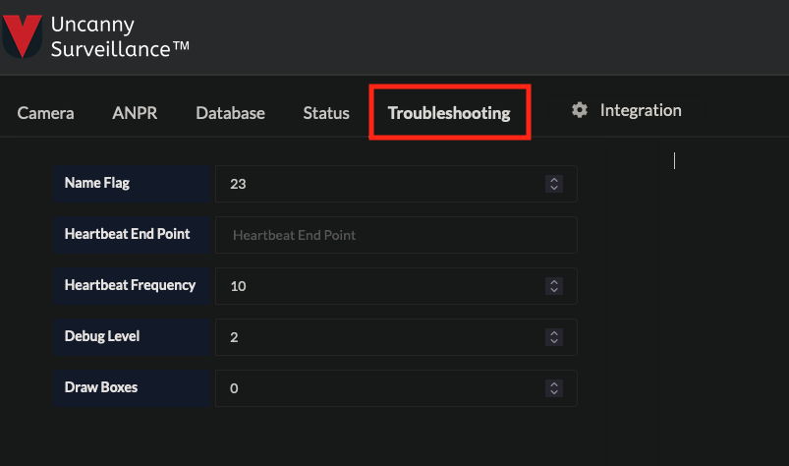Open the Camera tab

point(45,113)
